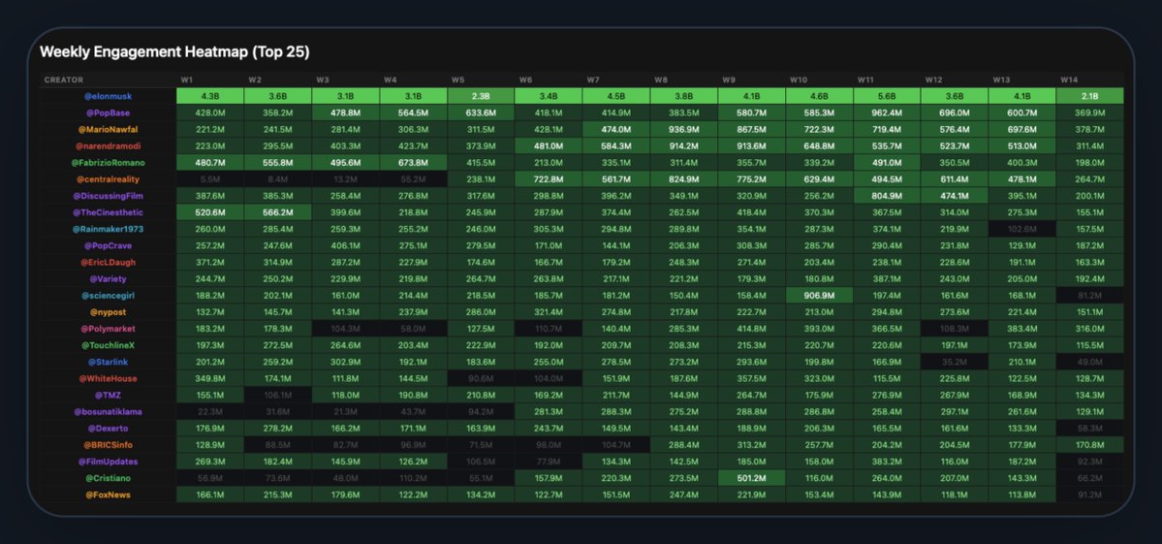Click the W1 column header
Viewport: 1162px width, 544px height.
coord(186,80)
